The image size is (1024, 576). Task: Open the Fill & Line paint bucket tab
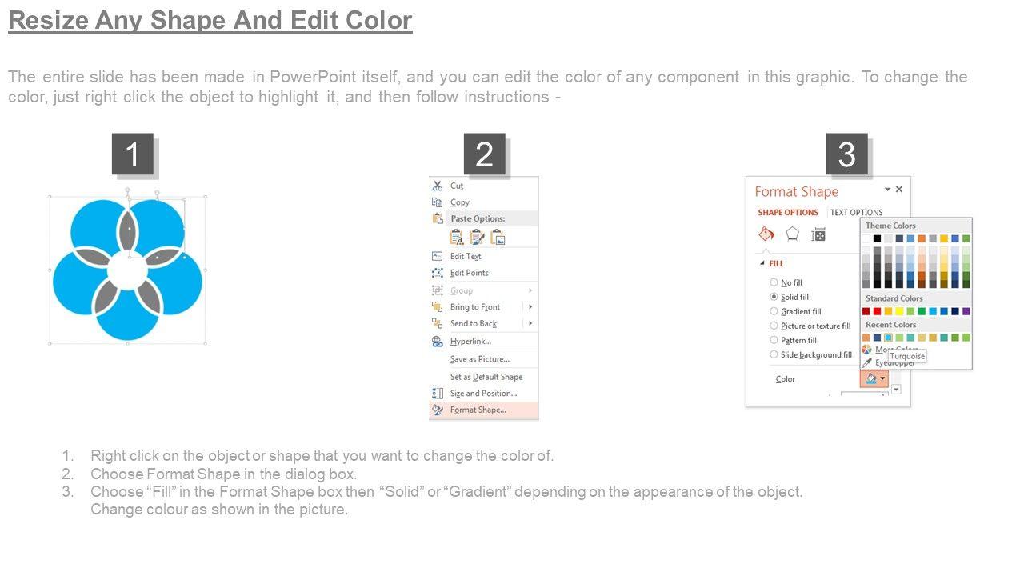(766, 234)
